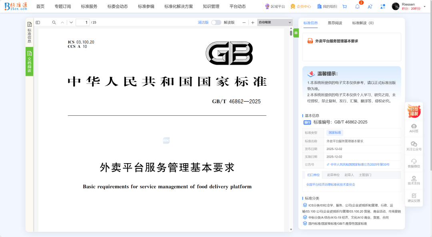Select the 起草单位 tab
432x237 pixels.
333,175
